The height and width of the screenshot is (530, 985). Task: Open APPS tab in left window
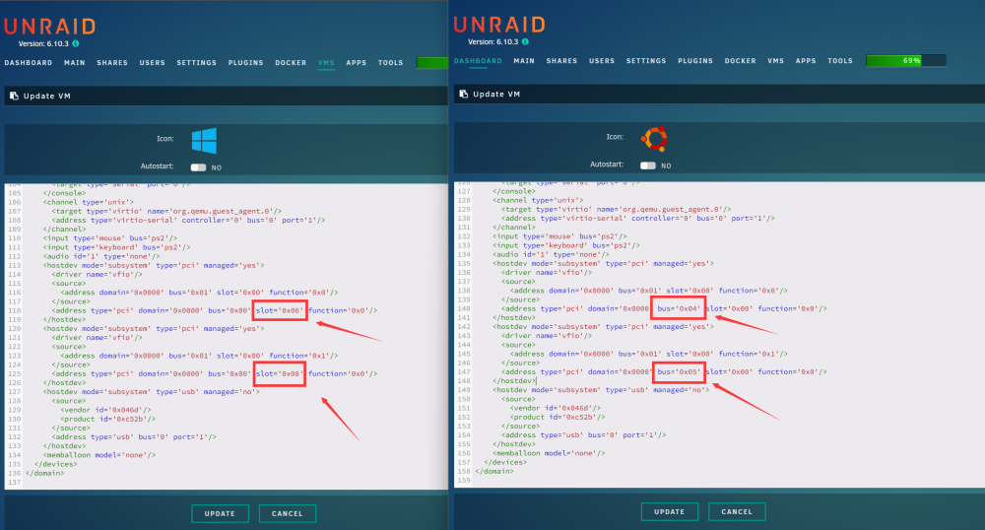point(357,63)
